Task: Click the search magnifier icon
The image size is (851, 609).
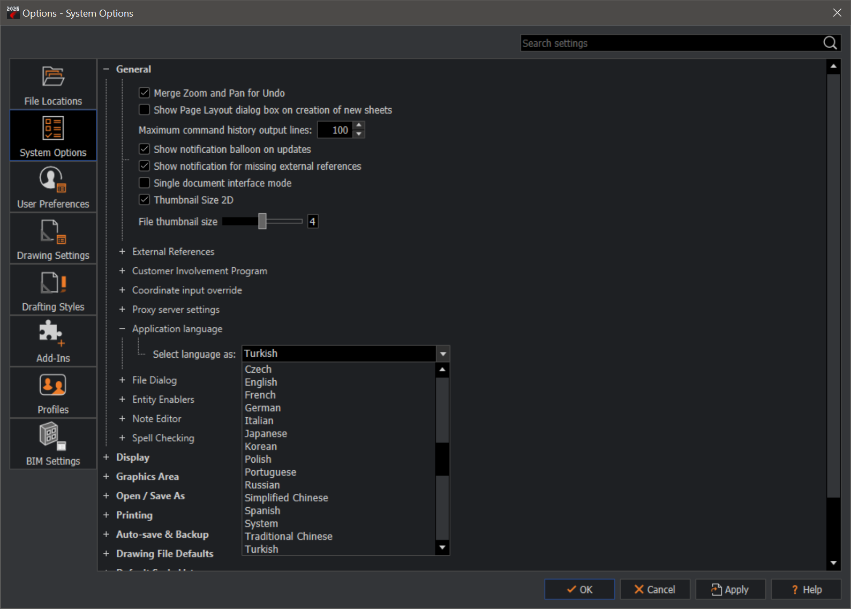Action: point(830,43)
